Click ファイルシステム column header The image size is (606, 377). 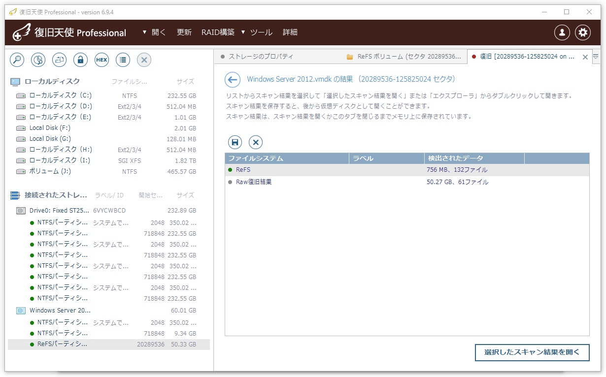287,158
